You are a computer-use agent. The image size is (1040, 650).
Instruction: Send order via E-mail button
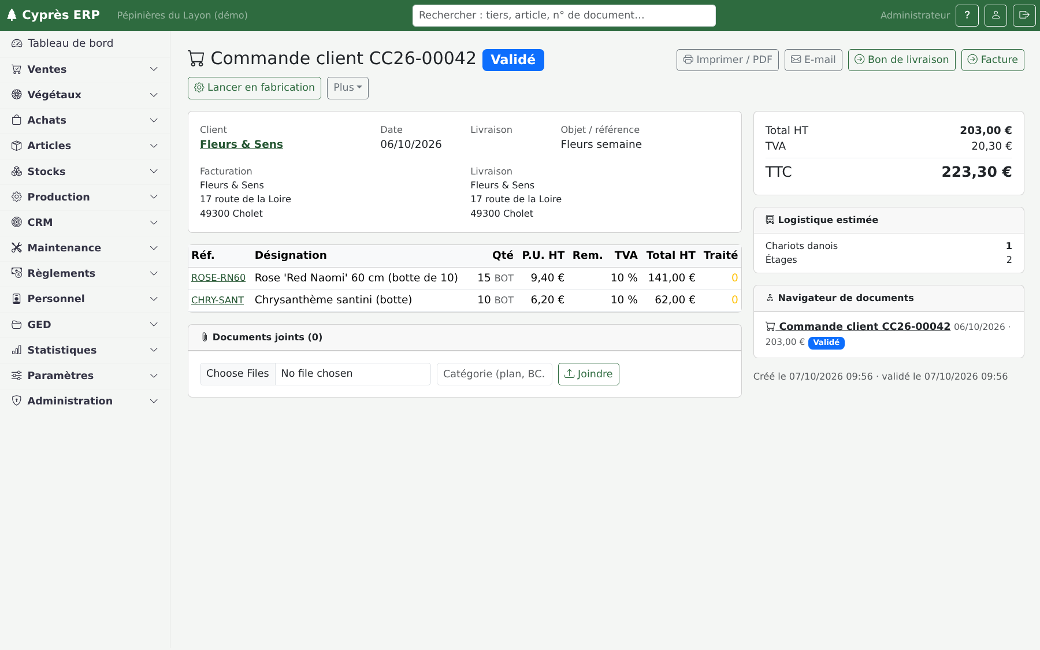[x=814, y=60]
